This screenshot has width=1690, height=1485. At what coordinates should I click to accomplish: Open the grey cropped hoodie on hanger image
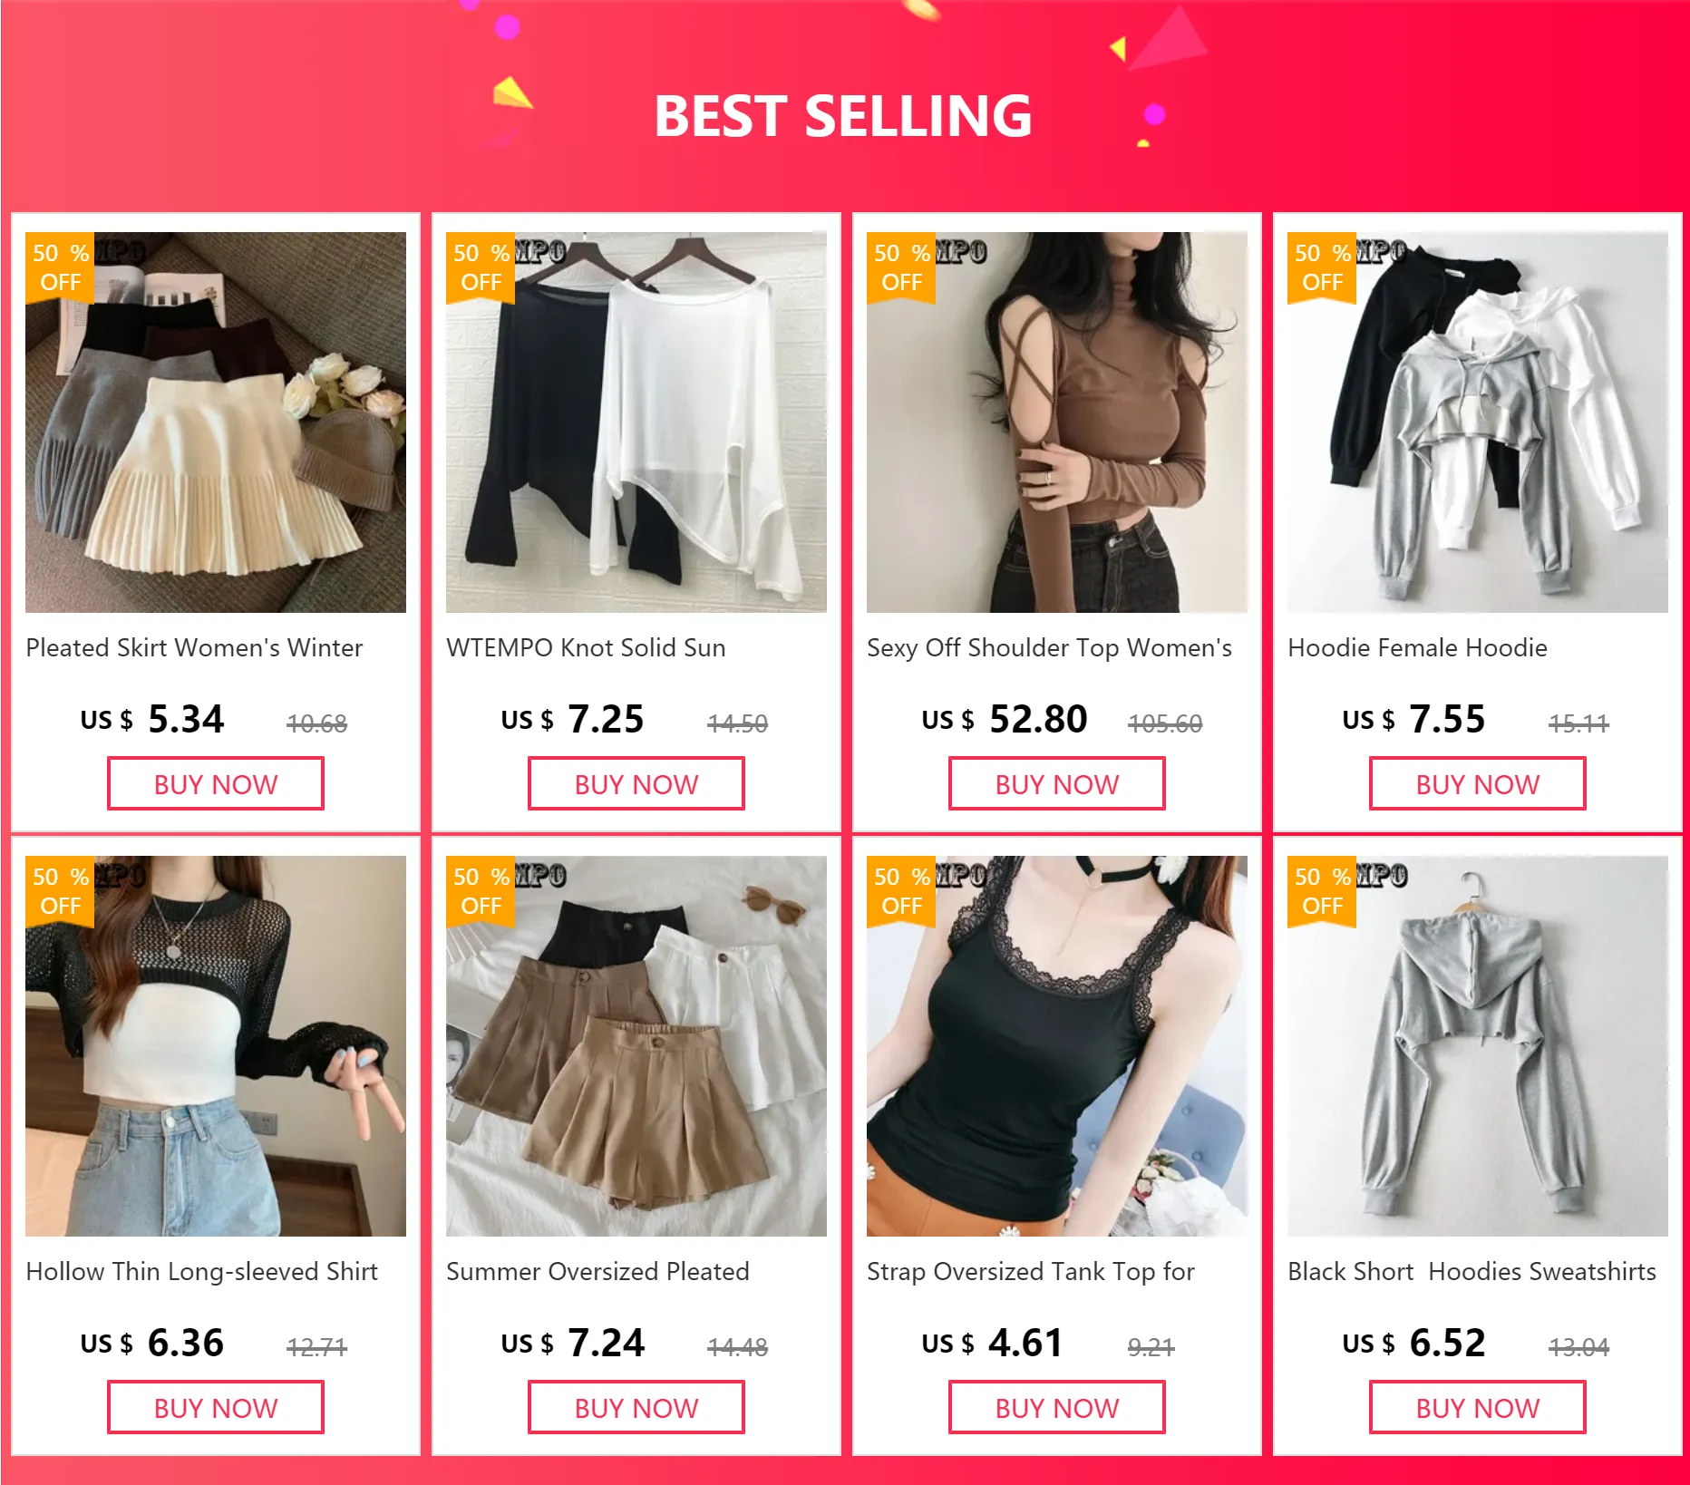(x=1478, y=1046)
